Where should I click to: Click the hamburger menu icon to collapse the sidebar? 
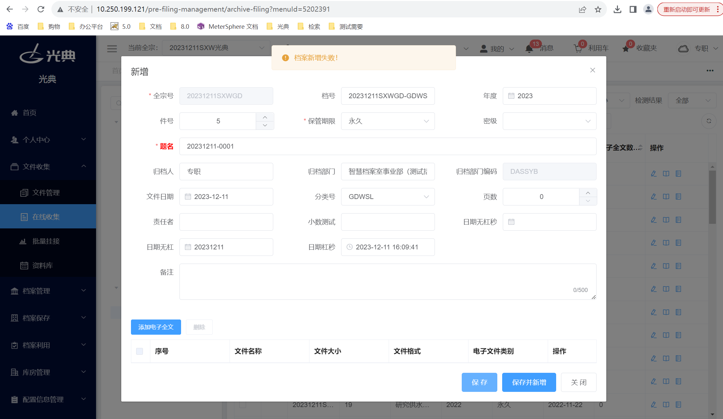point(112,48)
